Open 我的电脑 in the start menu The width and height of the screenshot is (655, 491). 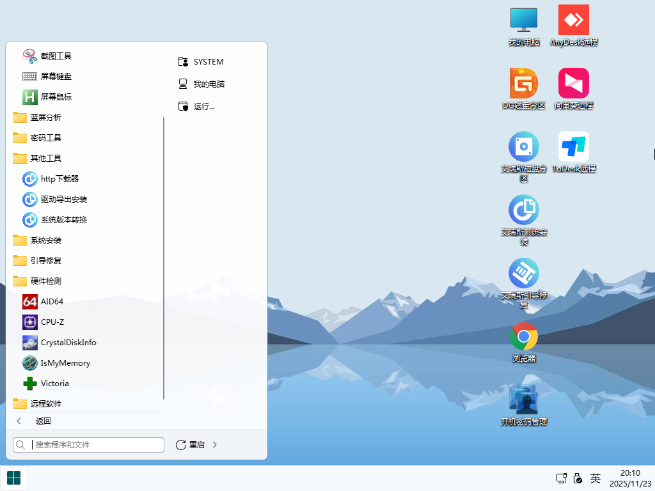[209, 84]
